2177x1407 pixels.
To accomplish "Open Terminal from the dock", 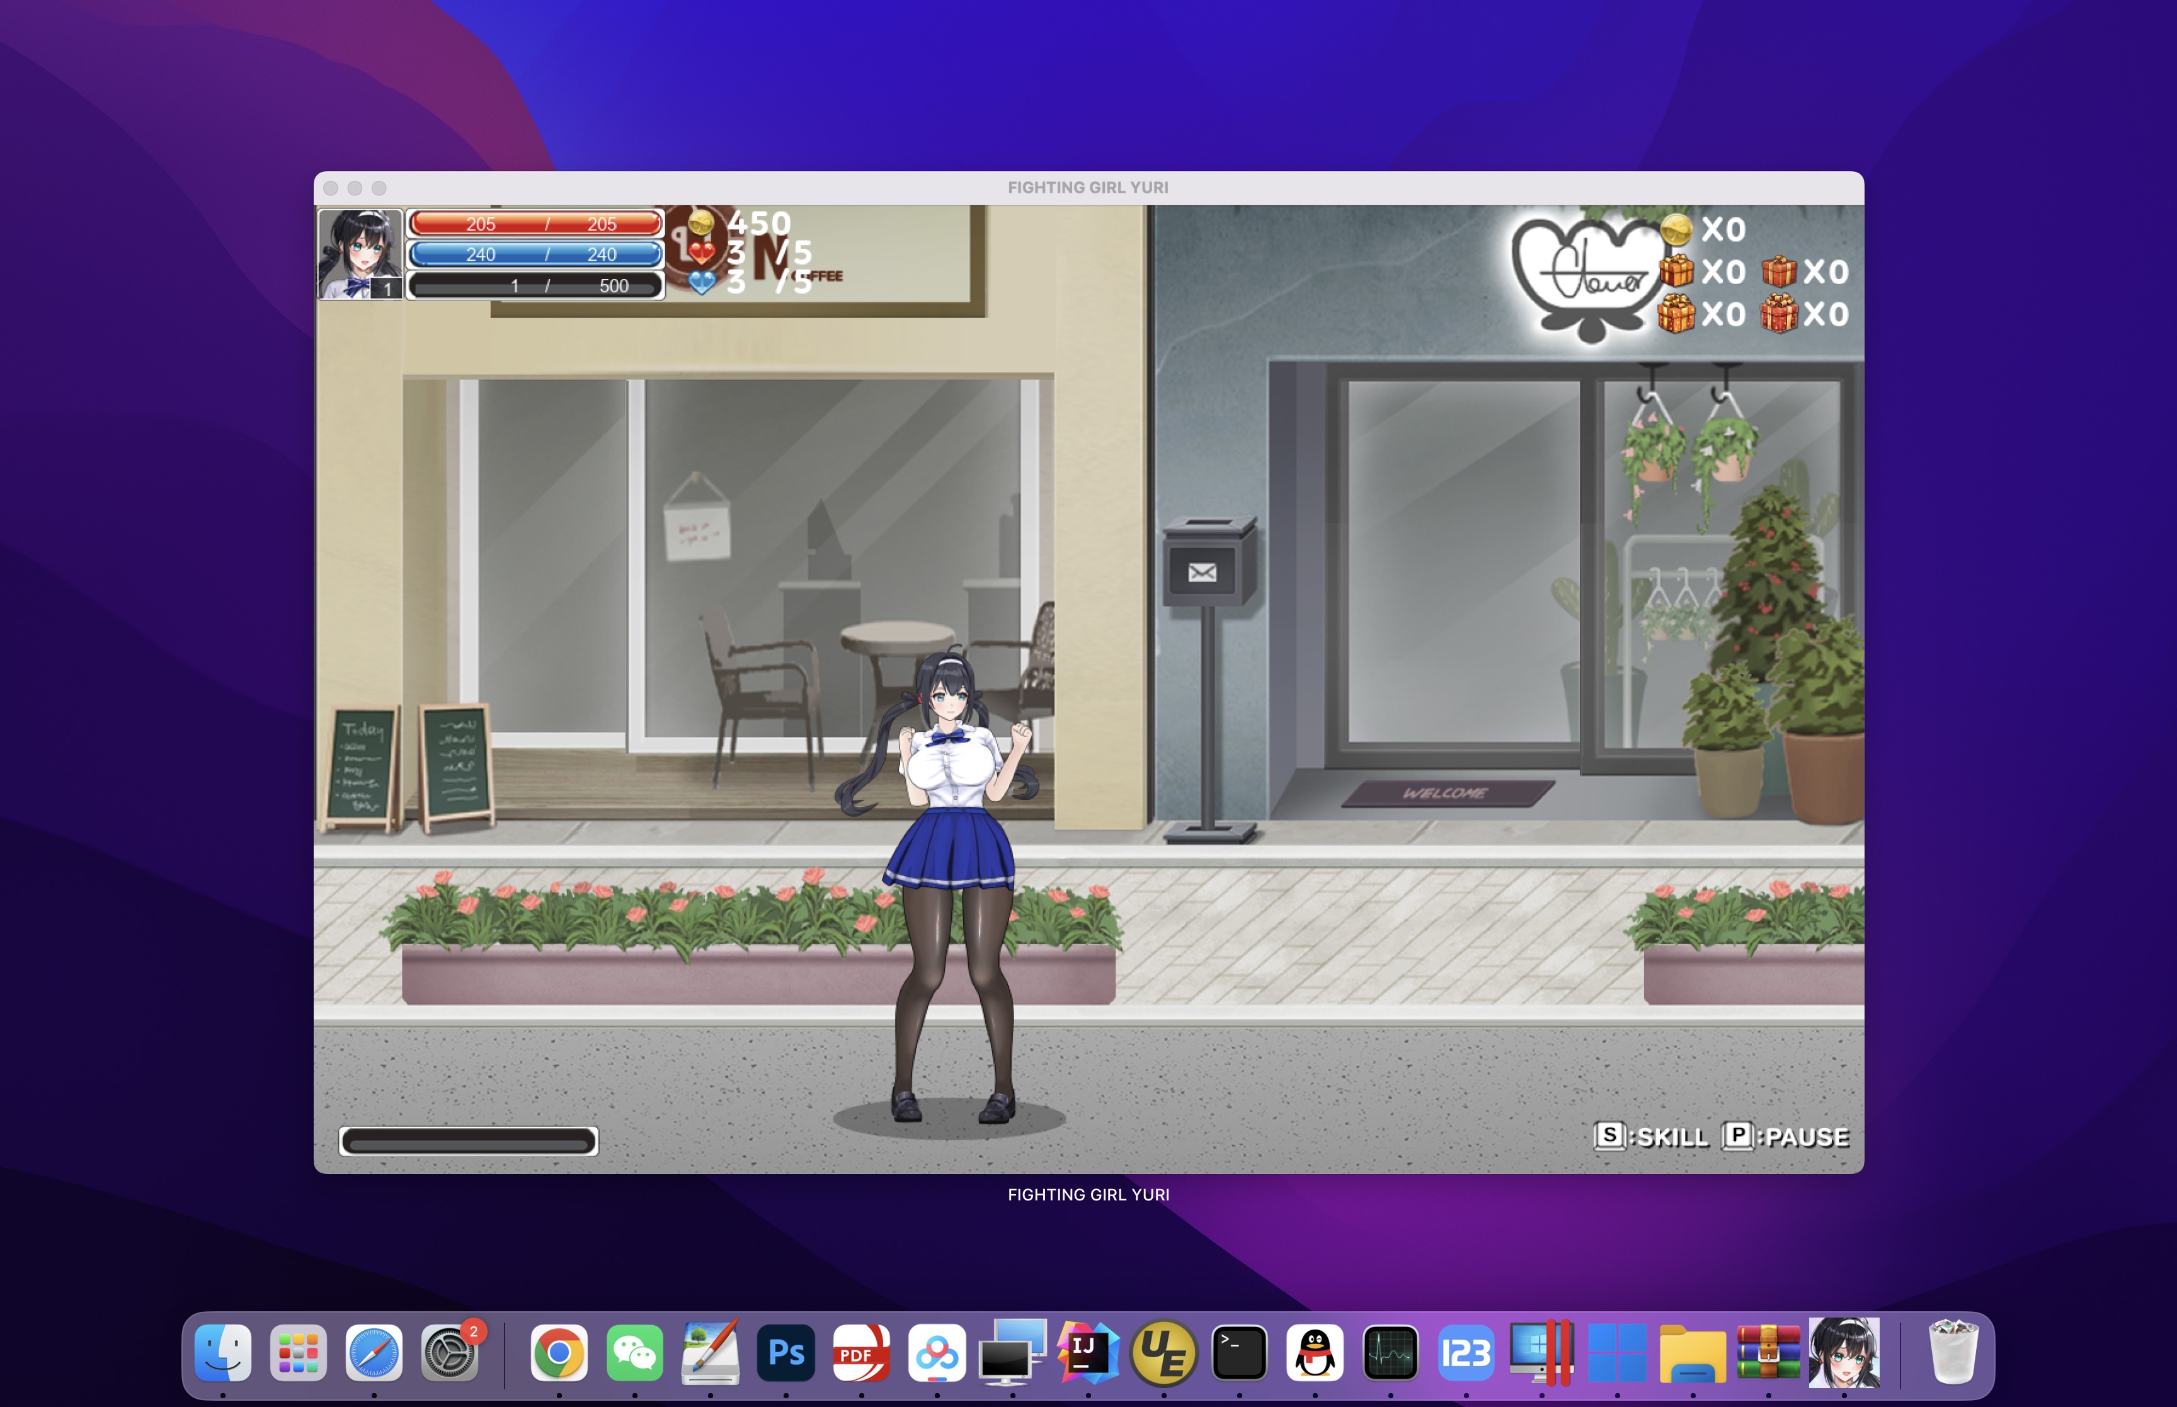I will pyautogui.click(x=1239, y=1352).
